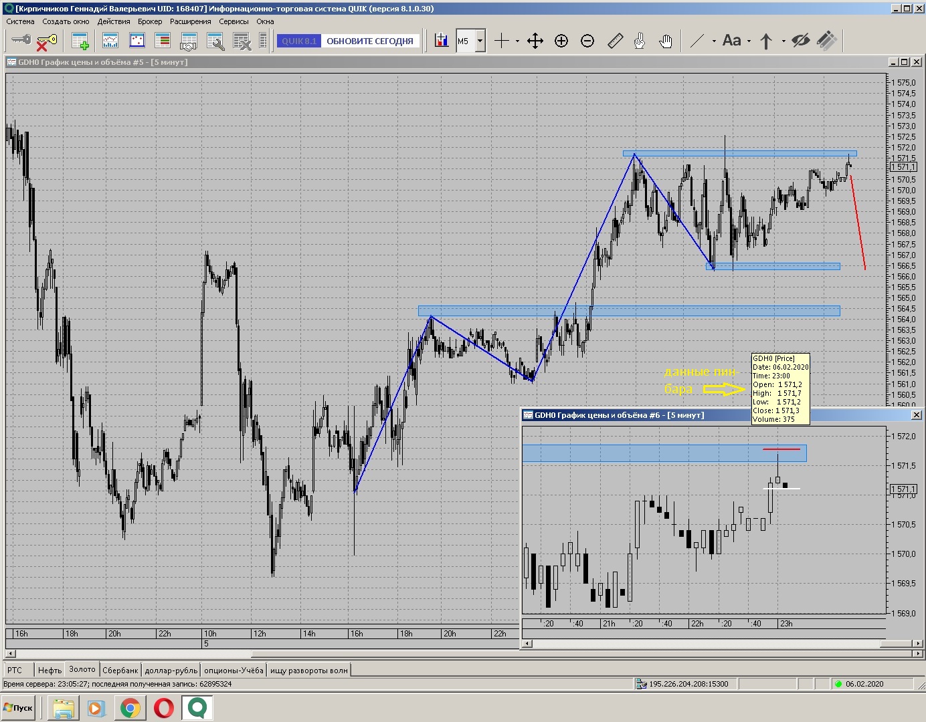This screenshot has height=722, width=926.
Task: Click the server connection status icon
Action: click(642, 684)
